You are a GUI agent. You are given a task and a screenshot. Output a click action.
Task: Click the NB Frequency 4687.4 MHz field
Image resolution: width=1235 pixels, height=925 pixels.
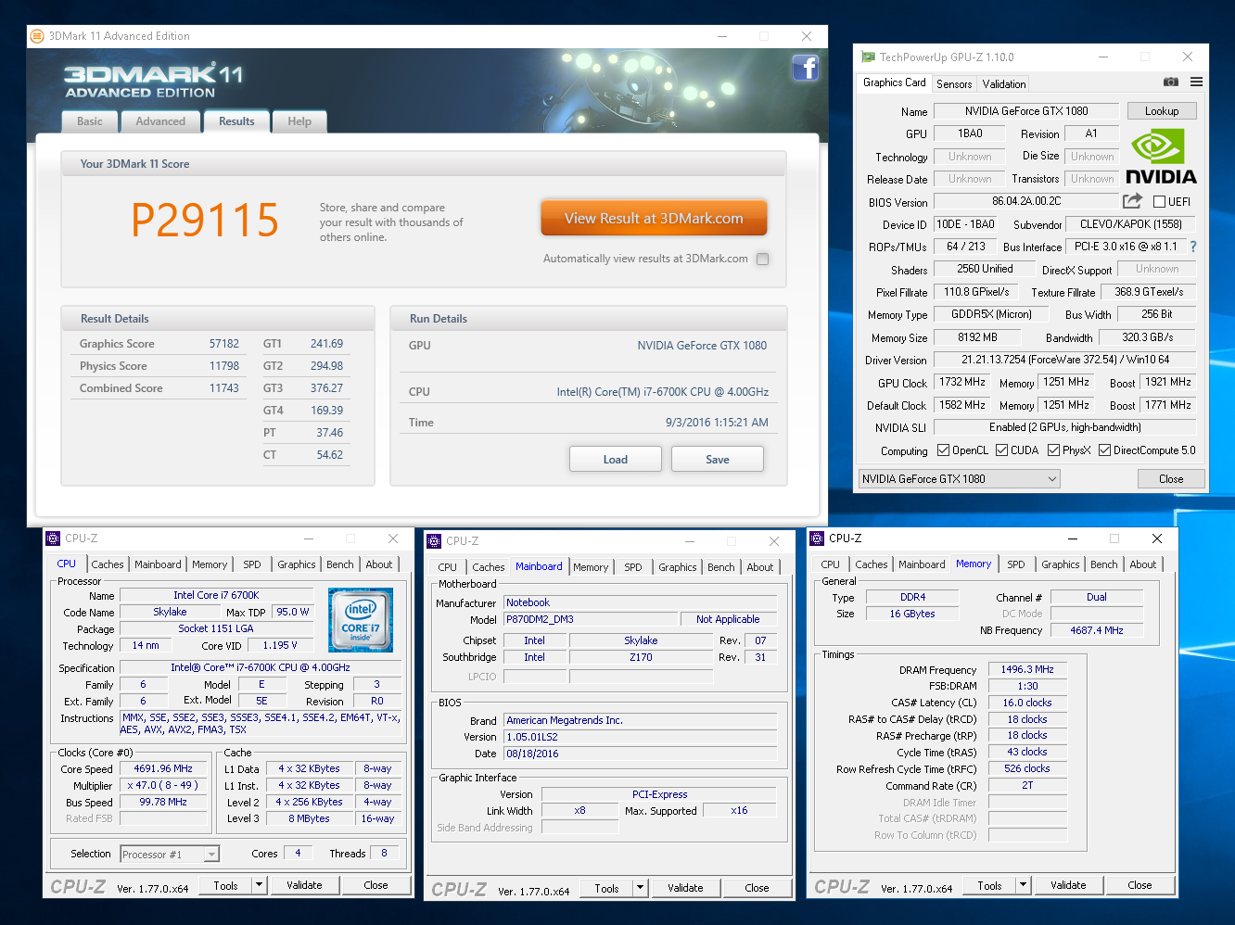point(1097,630)
